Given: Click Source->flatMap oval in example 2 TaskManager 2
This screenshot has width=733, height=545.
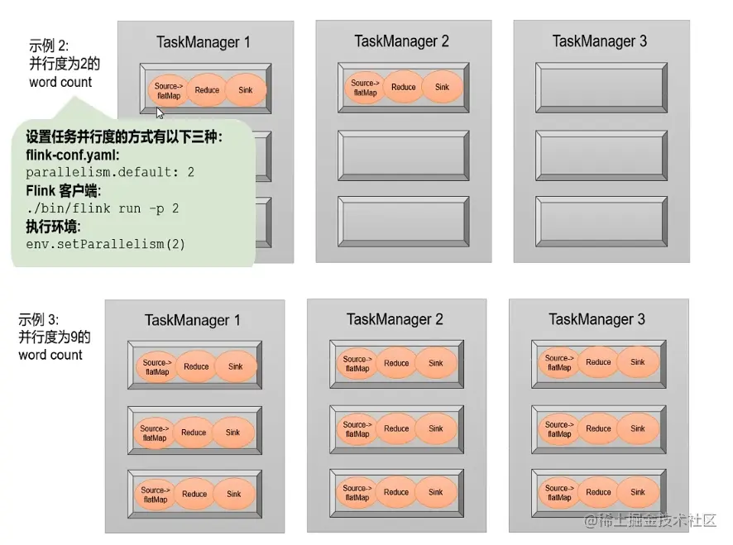Looking at the screenshot, I should coord(365,88).
